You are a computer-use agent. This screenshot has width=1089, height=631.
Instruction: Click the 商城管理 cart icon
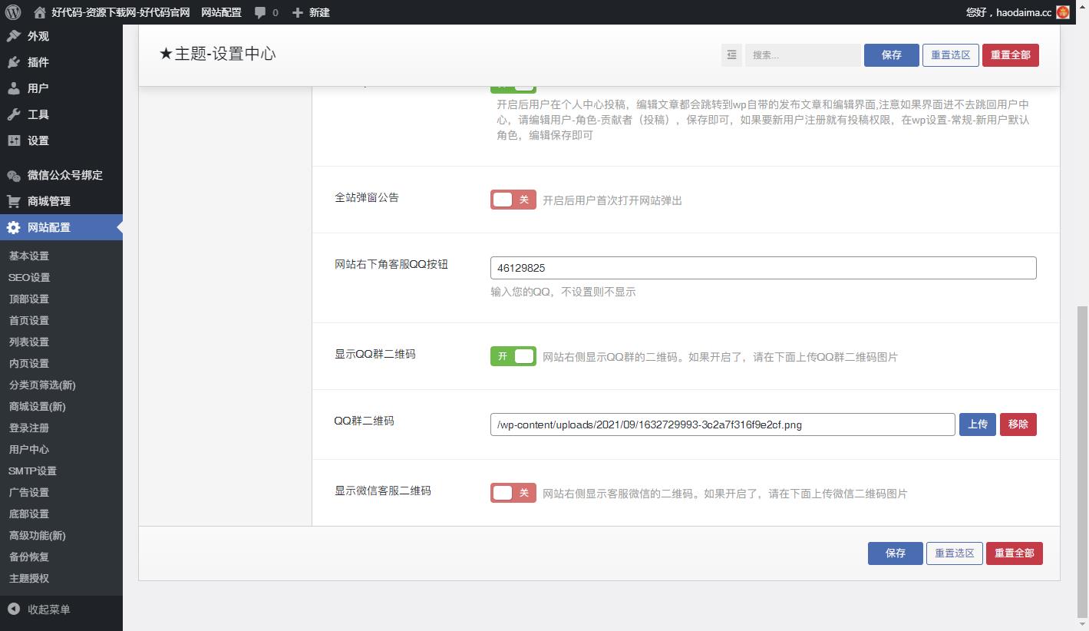tap(14, 201)
